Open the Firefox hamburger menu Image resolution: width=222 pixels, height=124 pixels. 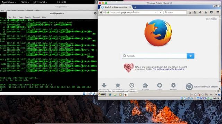coord(218,12)
